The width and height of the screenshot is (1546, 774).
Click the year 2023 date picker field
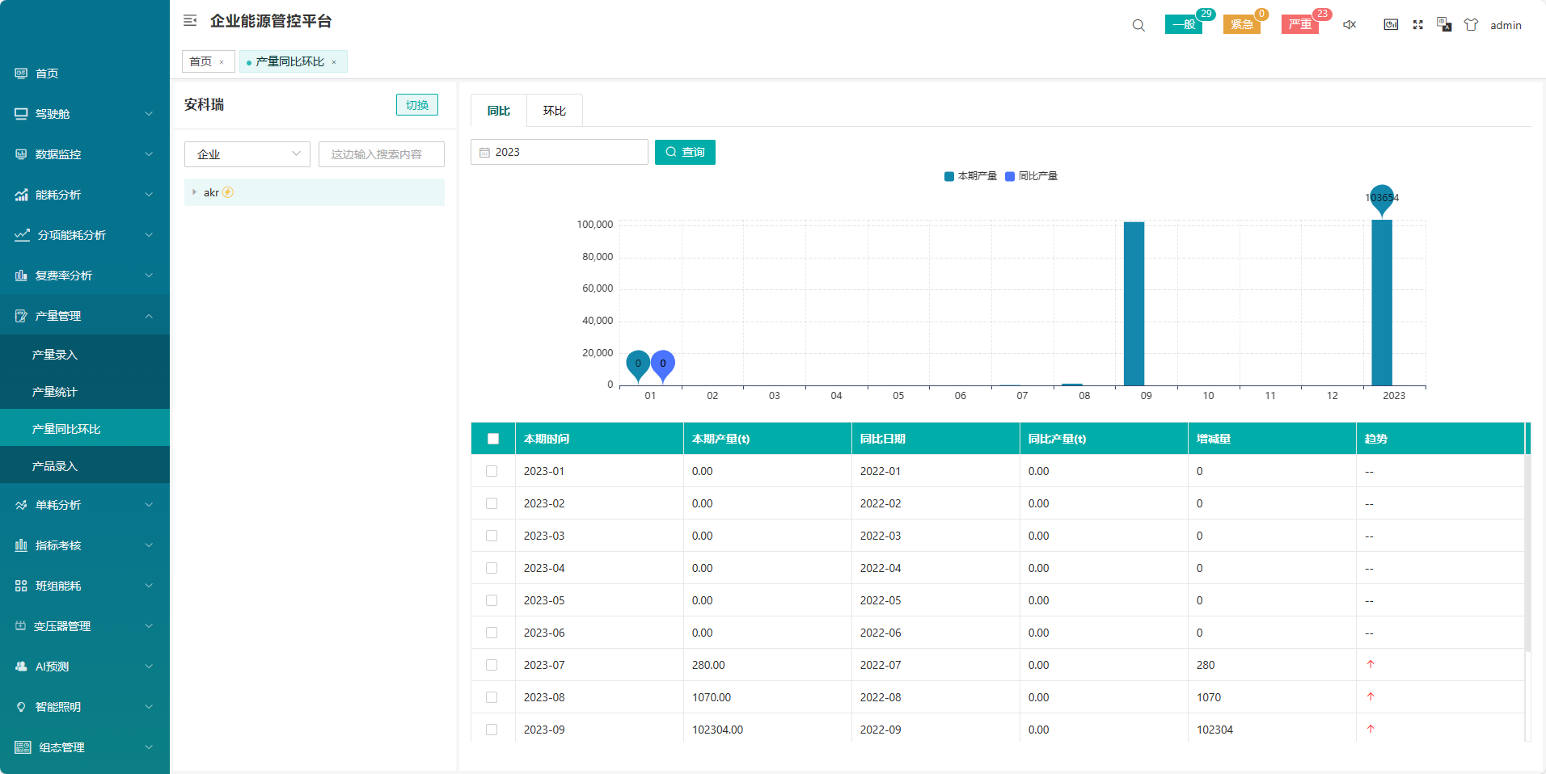(x=560, y=152)
